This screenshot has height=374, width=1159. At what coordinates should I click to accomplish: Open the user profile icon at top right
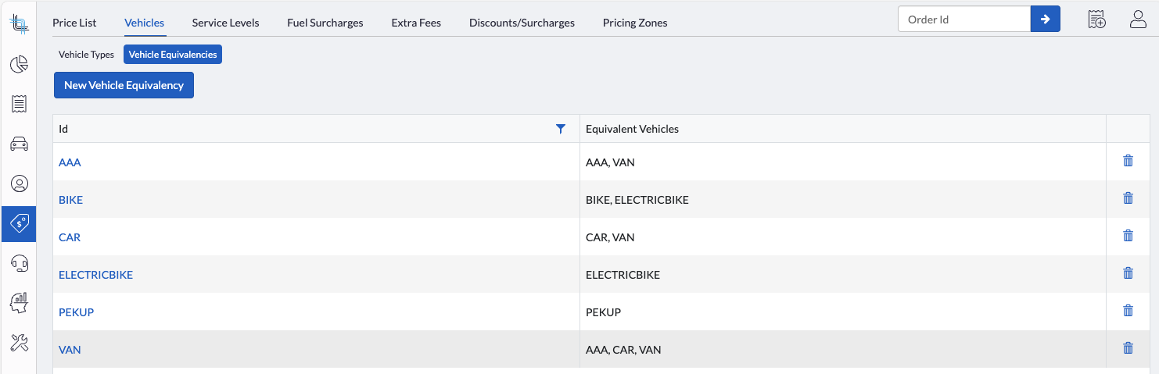[x=1138, y=20]
